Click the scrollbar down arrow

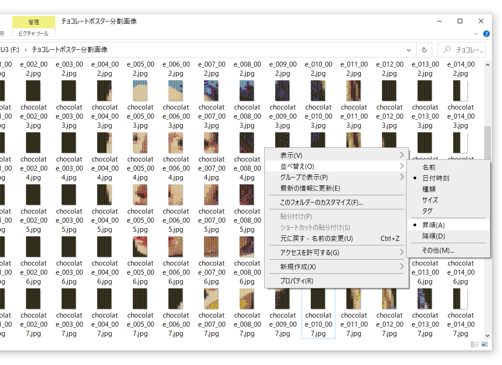[487, 336]
